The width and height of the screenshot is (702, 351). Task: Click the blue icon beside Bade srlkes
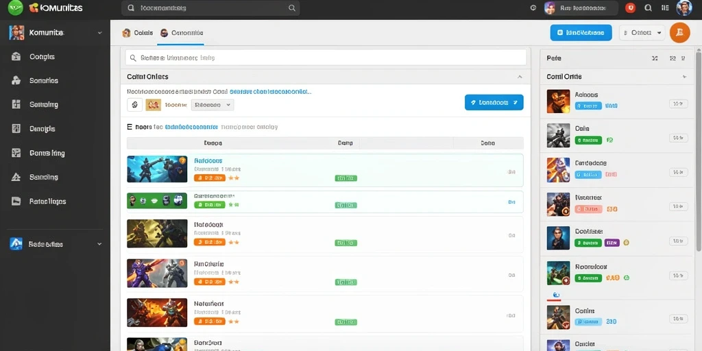[x=16, y=243]
